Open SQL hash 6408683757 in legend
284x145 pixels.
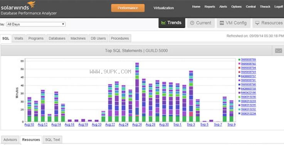point(248,76)
